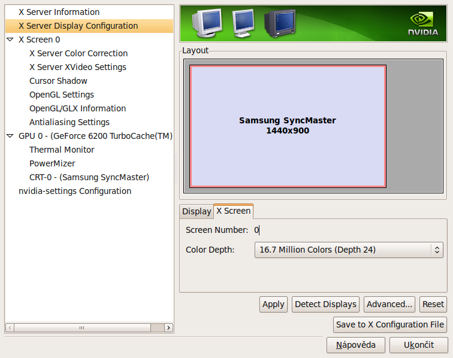Screen dimensions: 453x358
Task: Select Cursor Shadow item
Action: point(58,81)
